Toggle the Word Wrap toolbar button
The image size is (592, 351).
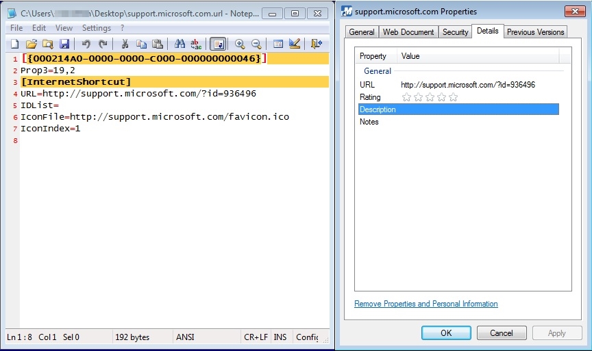pyautogui.click(x=218, y=44)
